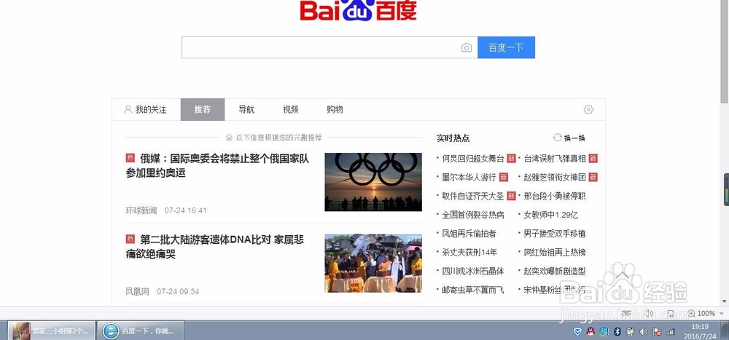Click the 新 badge beside 台湾误射飞弹真相

point(593,159)
